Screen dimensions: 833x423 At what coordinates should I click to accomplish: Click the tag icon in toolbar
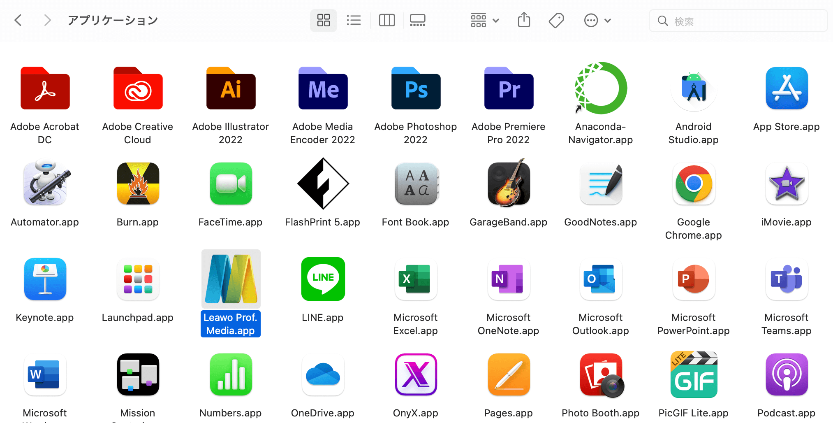click(556, 20)
